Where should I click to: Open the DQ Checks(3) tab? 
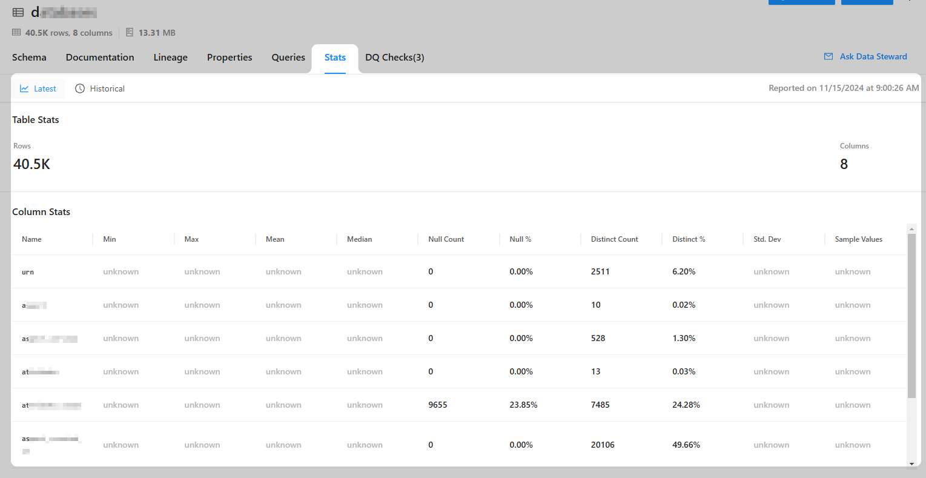click(x=394, y=58)
